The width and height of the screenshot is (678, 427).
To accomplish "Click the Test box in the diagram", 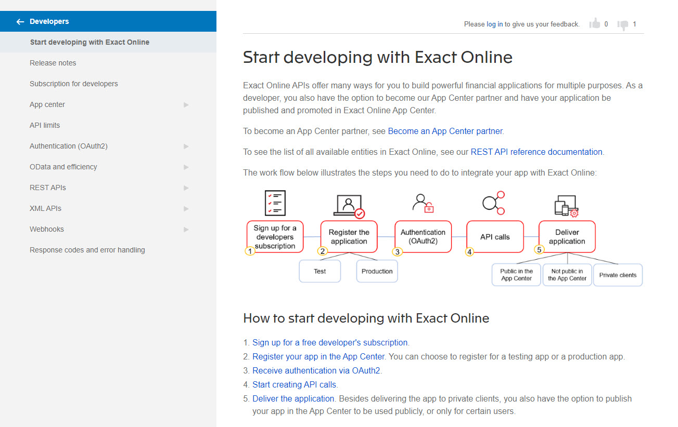I will (320, 271).
